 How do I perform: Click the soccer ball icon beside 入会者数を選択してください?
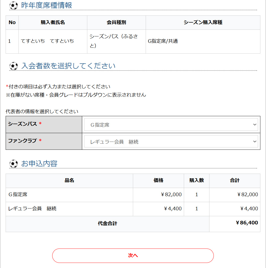pyautogui.click(x=13, y=66)
